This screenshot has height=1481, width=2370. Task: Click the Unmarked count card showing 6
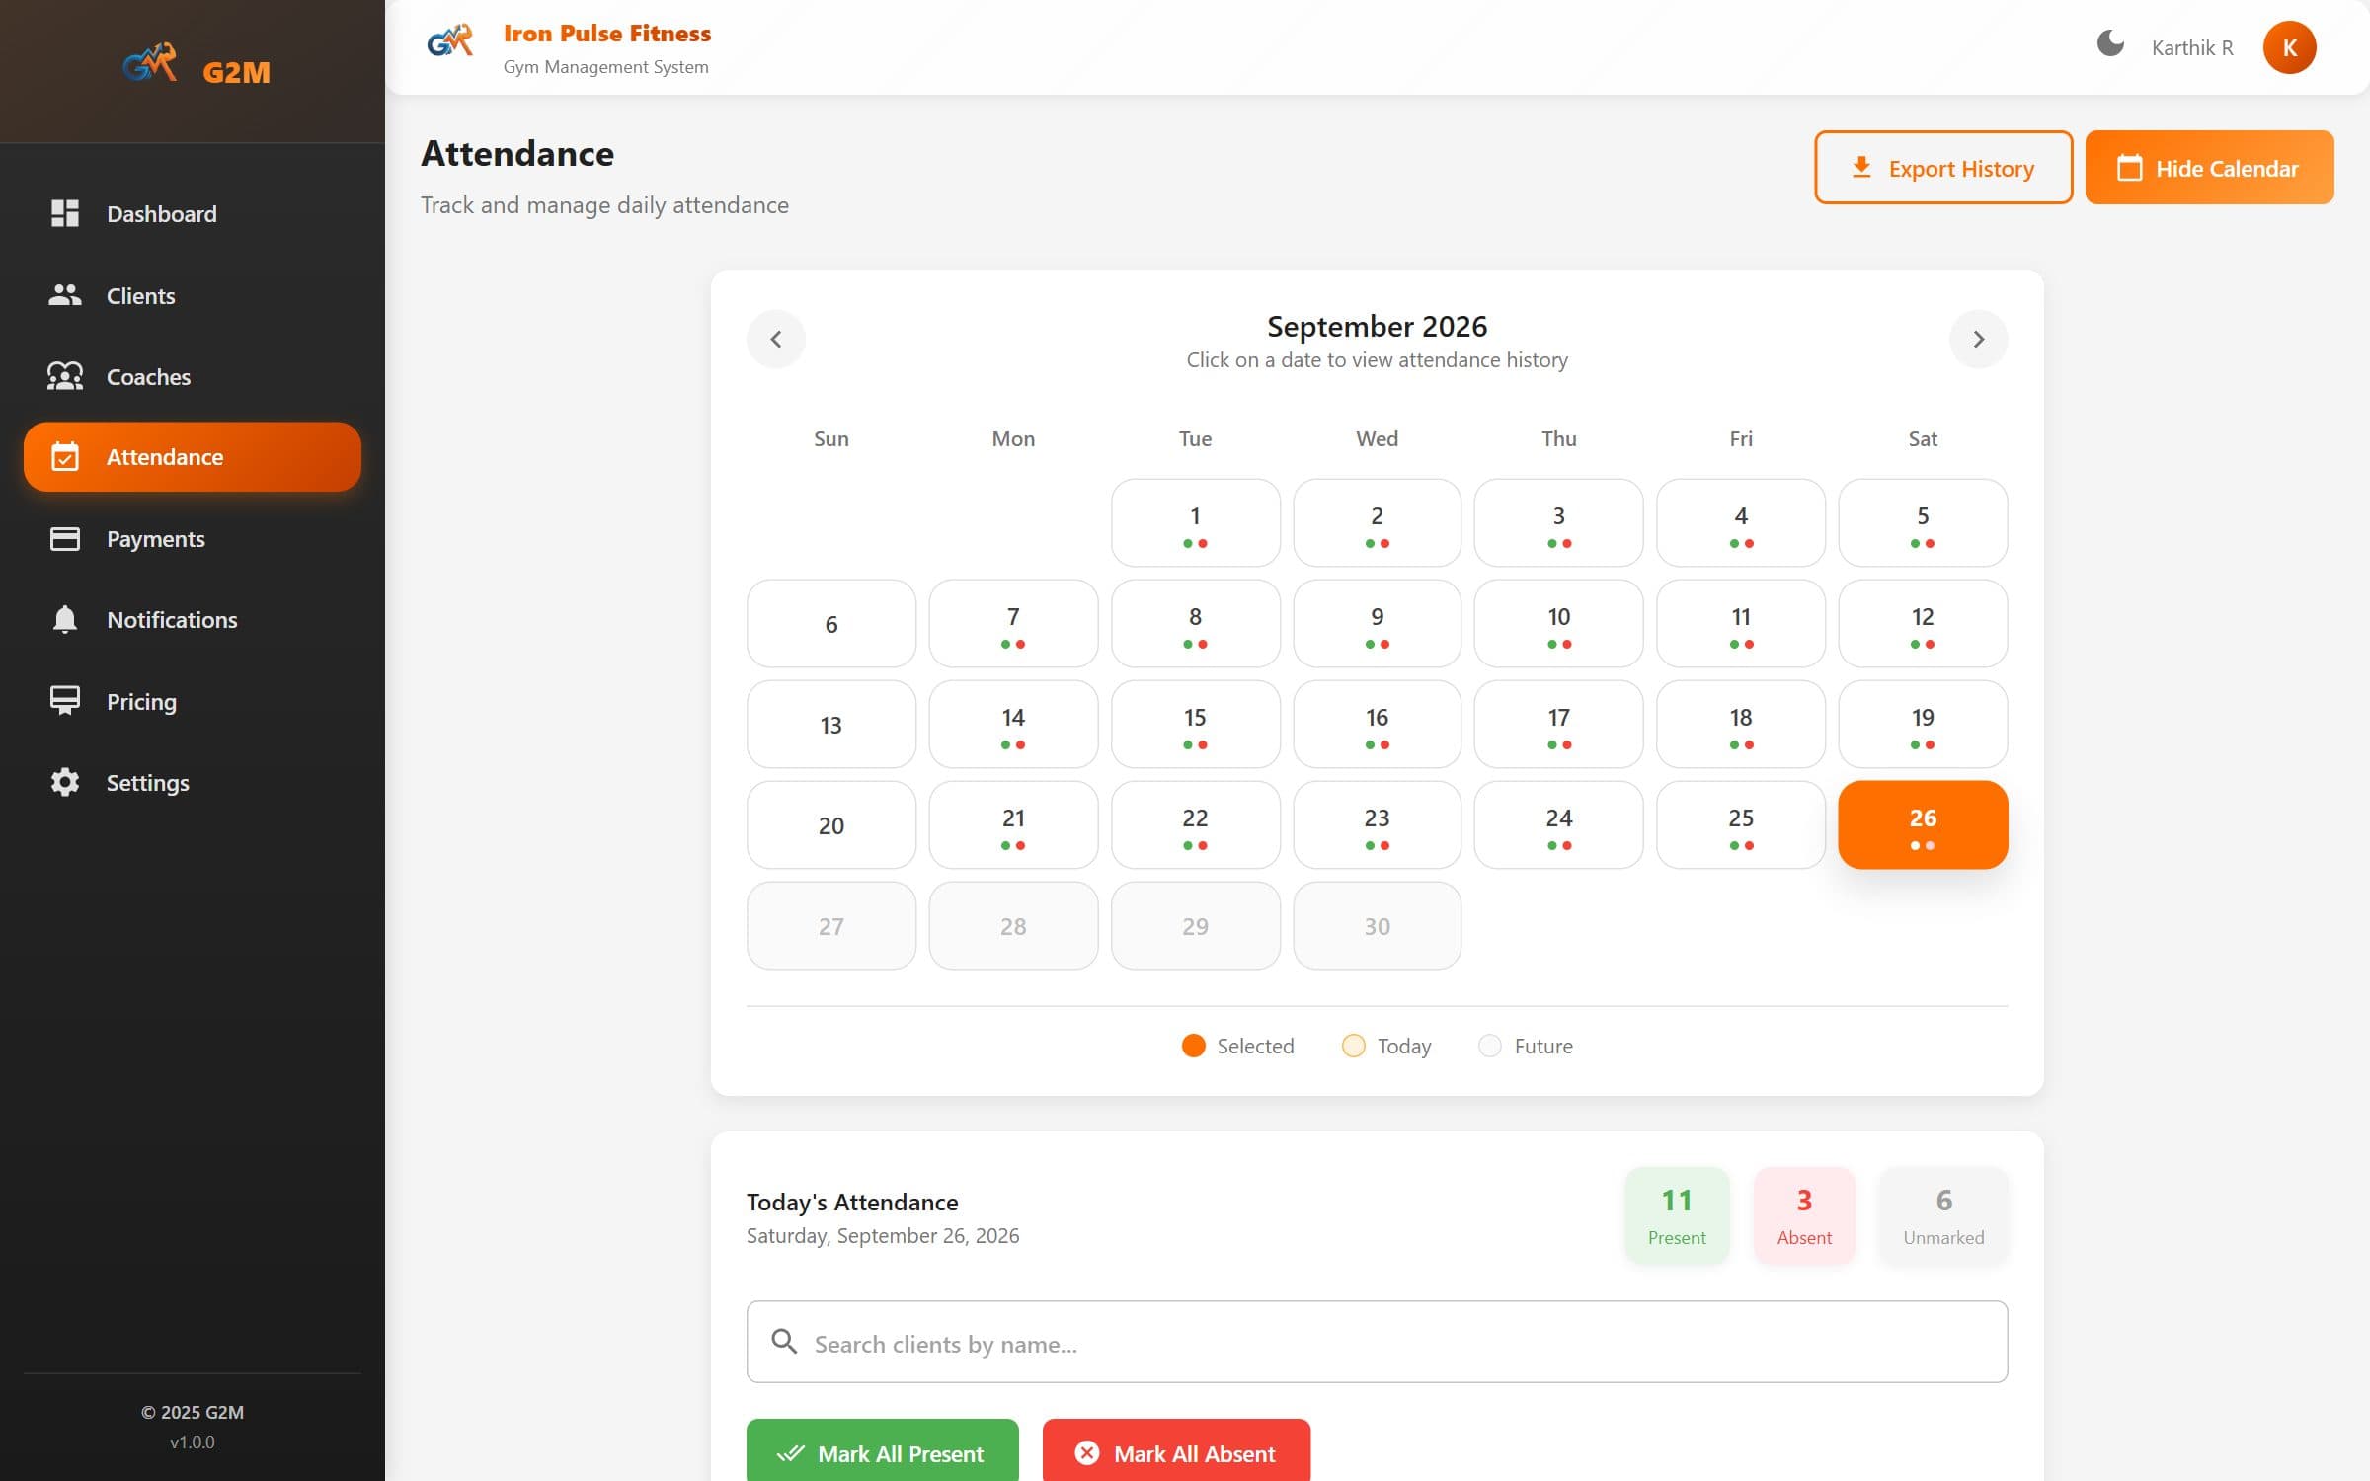point(1942,1215)
